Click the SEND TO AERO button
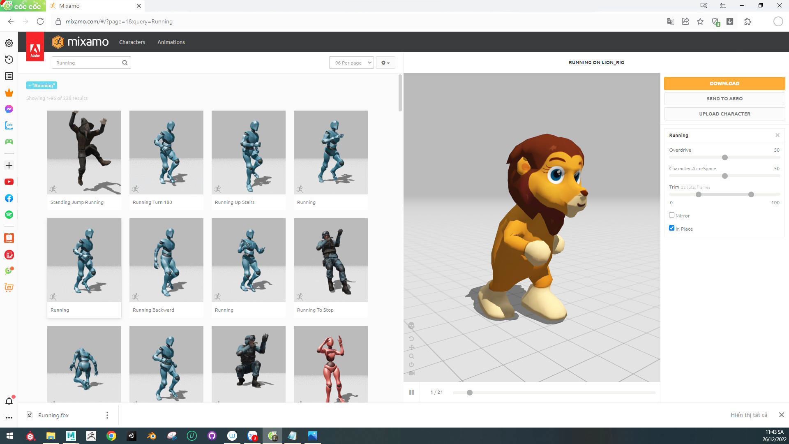This screenshot has height=444, width=789. coord(724,99)
